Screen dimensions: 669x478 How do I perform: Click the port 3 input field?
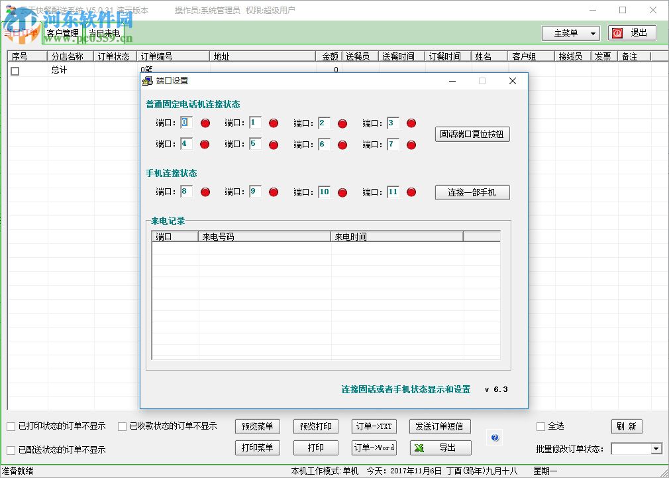(393, 123)
